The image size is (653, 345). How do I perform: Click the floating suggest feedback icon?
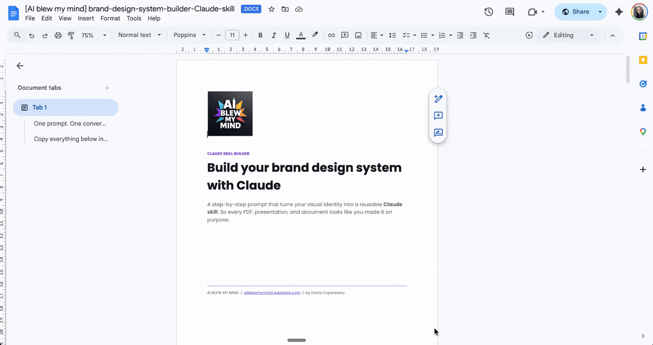(x=438, y=133)
